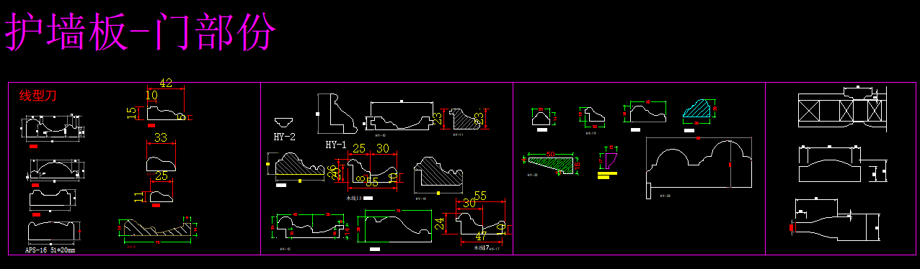Click the APS-16 51*20mm label
This screenshot has width=920, height=269.
(x=50, y=250)
